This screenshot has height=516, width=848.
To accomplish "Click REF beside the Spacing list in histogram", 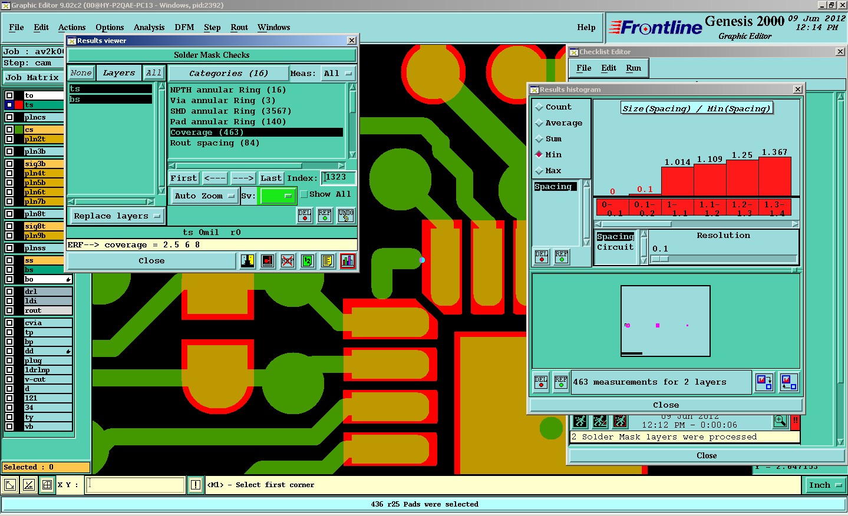I will [x=562, y=257].
